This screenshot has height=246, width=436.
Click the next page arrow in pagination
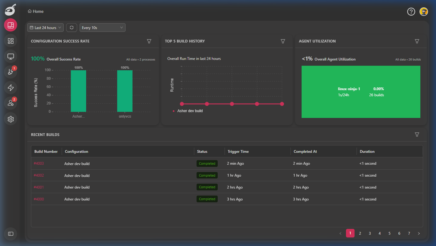(419, 233)
